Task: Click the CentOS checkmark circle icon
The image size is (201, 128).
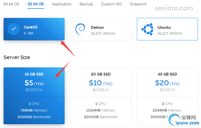Action: [x=14, y=29]
